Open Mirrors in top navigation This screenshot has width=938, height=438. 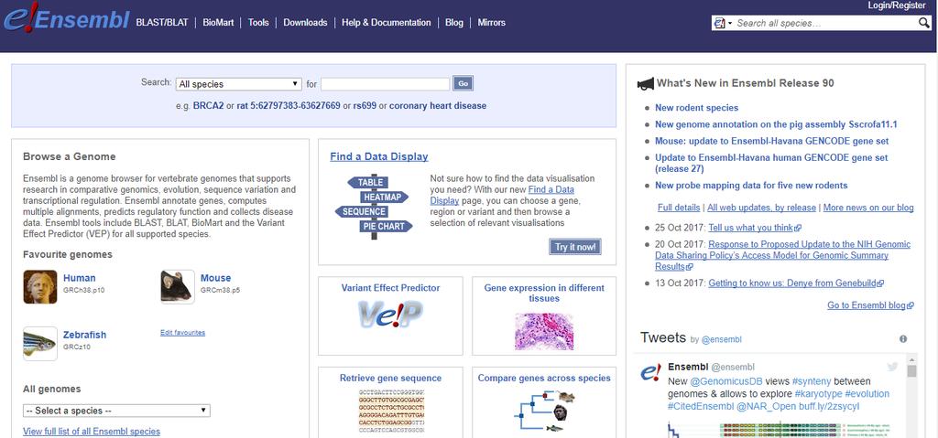pyautogui.click(x=492, y=23)
